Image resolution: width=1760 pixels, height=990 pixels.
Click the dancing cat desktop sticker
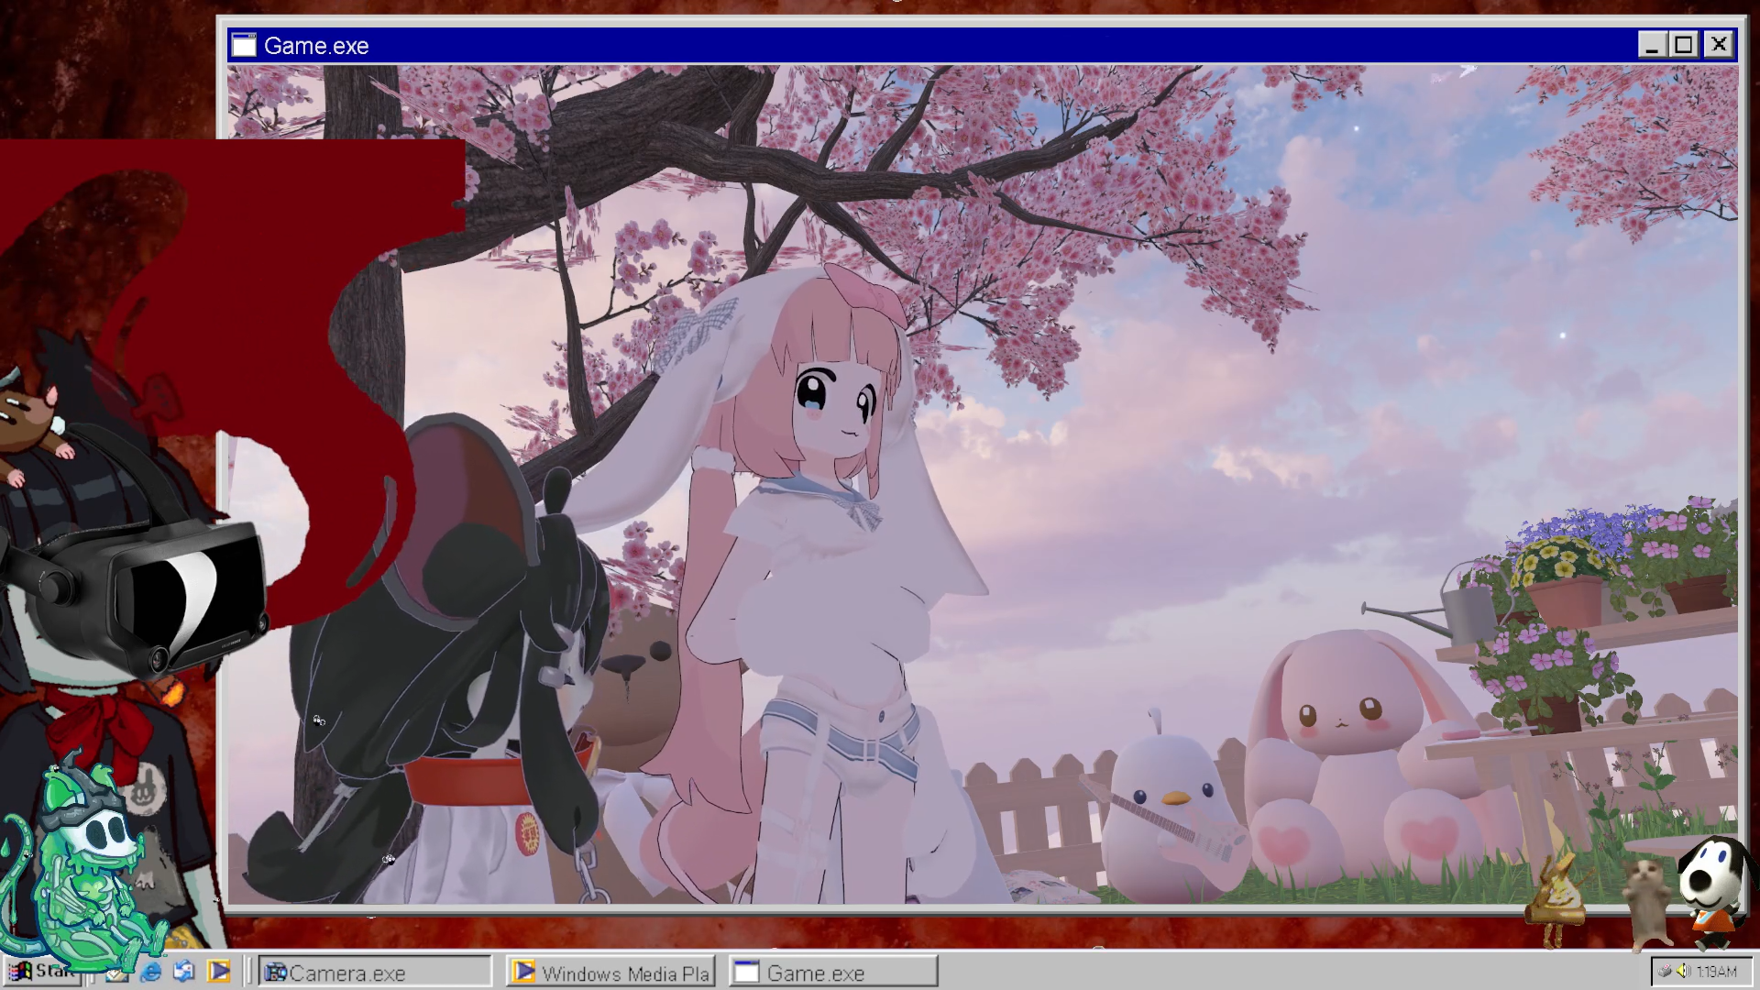(1647, 900)
